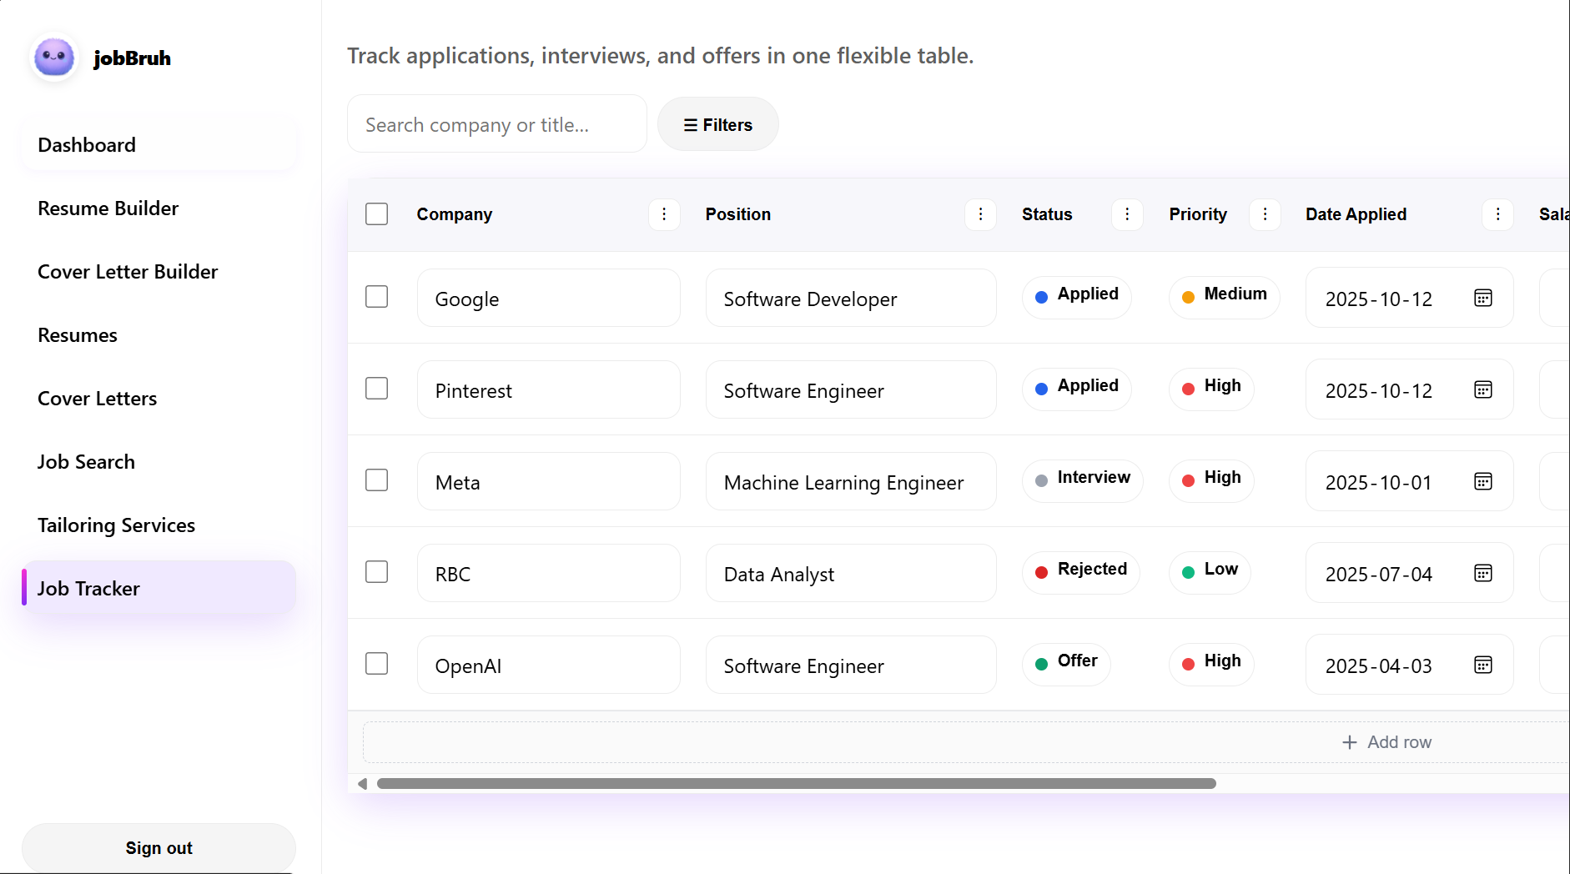
Task: Open the calendar picker on the Google row
Action: pos(1482,298)
